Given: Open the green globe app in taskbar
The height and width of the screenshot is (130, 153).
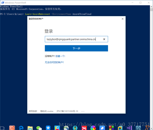Looking at the screenshot, I should tap(66, 128).
